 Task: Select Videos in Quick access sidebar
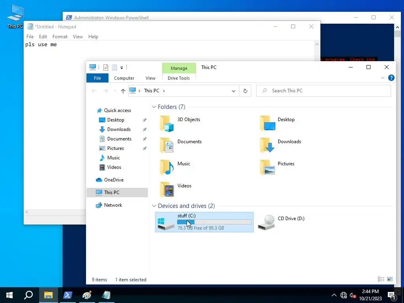[x=114, y=167]
